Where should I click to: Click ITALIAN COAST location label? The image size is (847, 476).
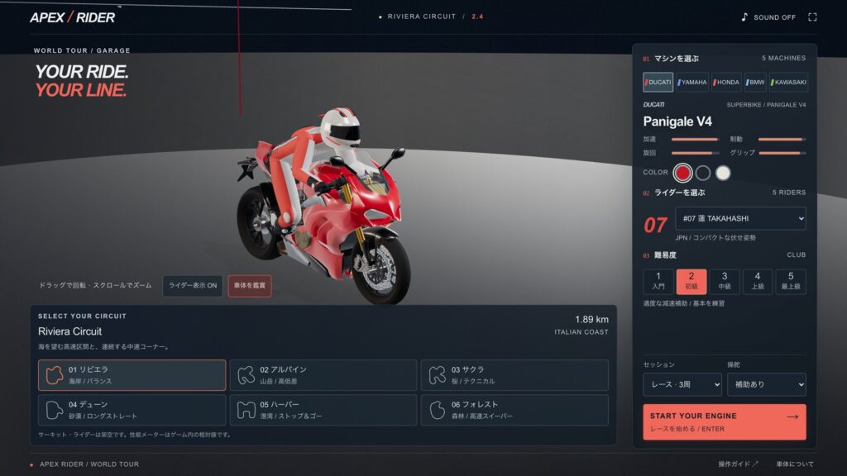(581, 332)
